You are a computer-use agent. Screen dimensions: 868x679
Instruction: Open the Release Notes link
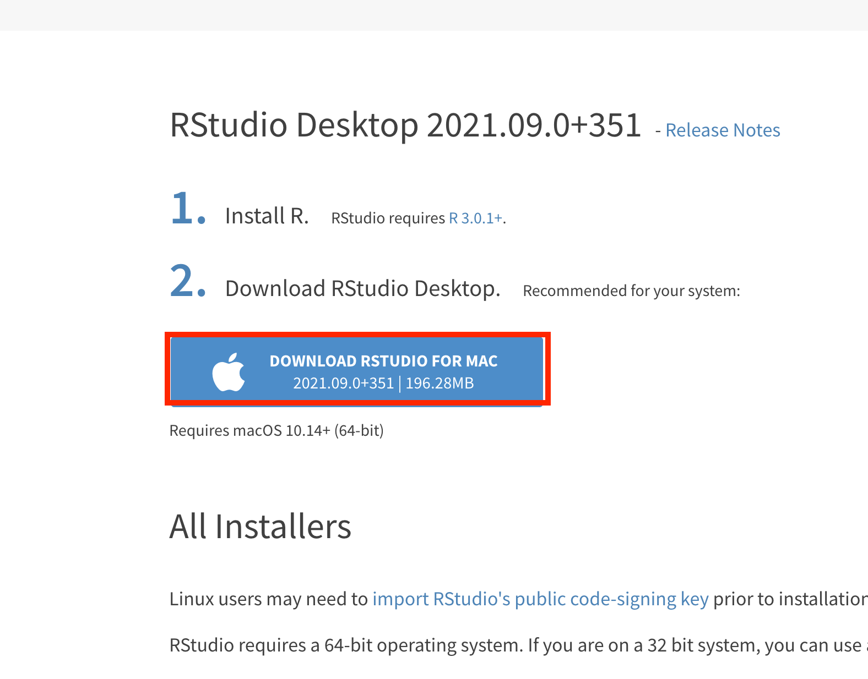point(723,130)
